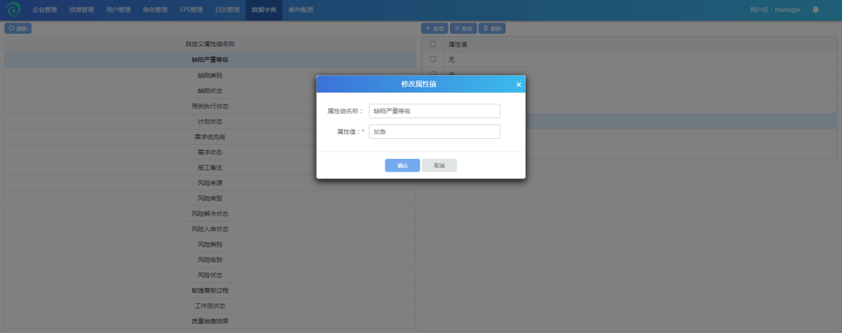Click the 删除 delete button

point(492,29)
